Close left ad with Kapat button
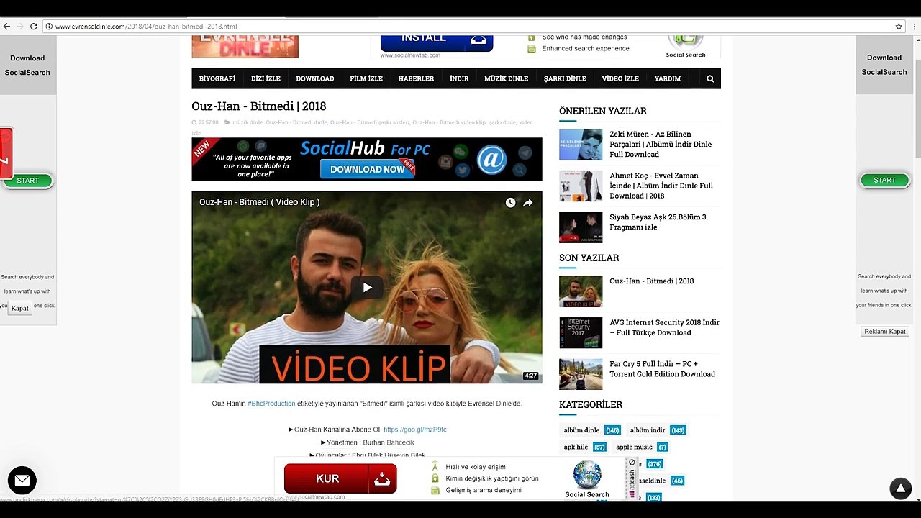This screenshot has height=518, width=921. pyautogui.click(x=20, y=308)
